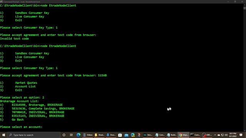Switch to the Chrome https taskbar window
The height and width of the screenshot is (138, 246).
(183, 135)
